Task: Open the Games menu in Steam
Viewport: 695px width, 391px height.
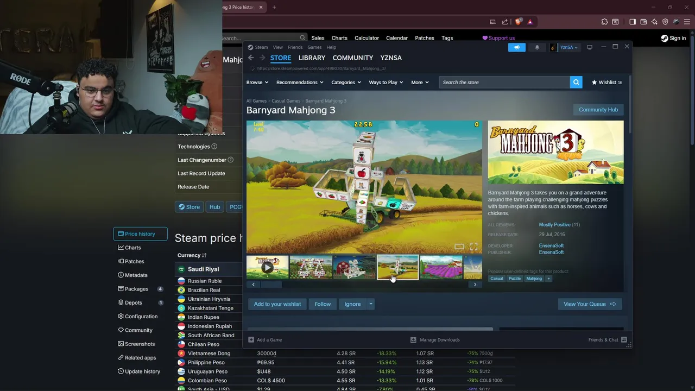Action: click(x=314, y=47)
